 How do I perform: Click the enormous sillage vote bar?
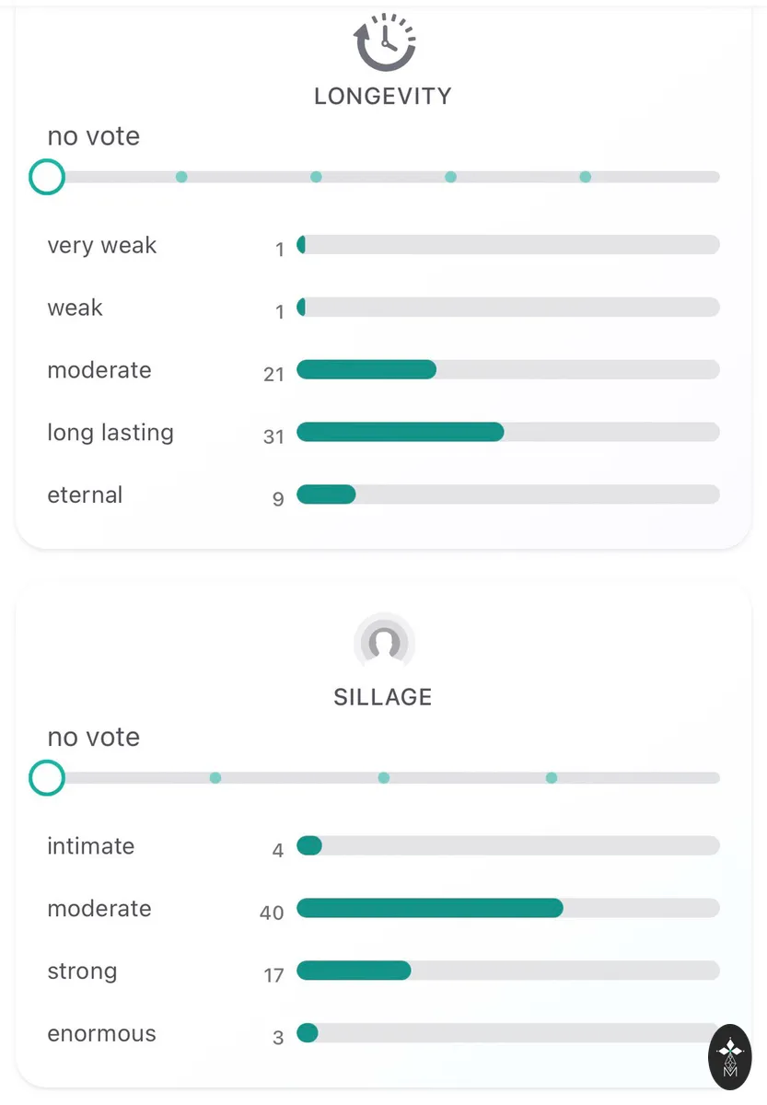click(x=507, y=1034)
